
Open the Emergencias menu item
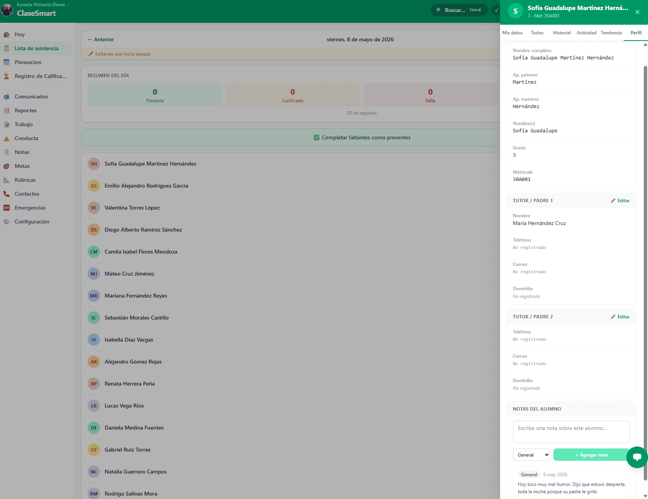point(36,208)
